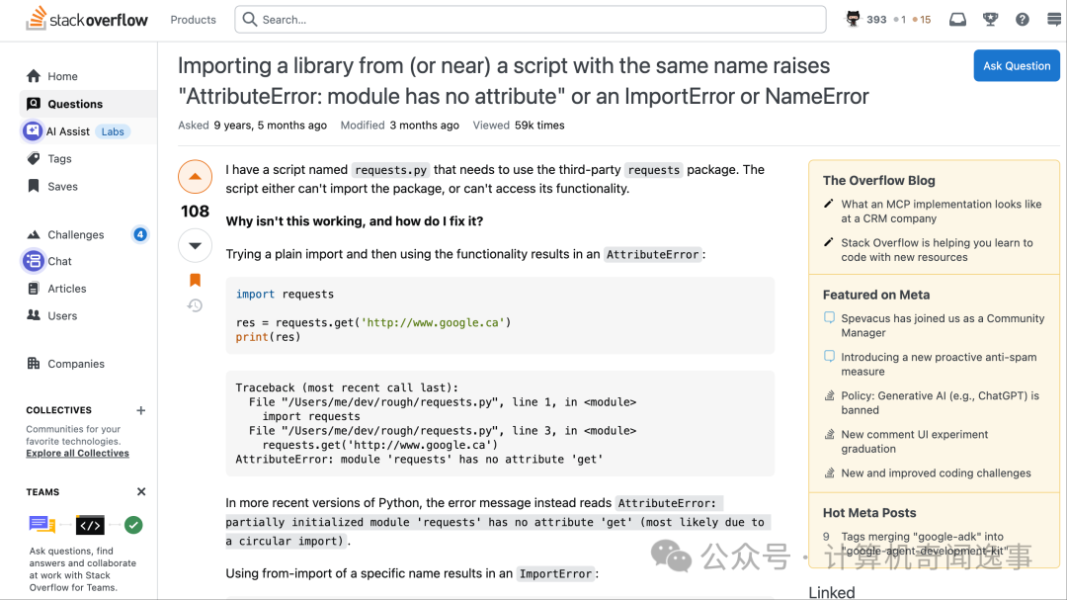
Task: Click the Chat bubble icon
Action: (33, 261)
